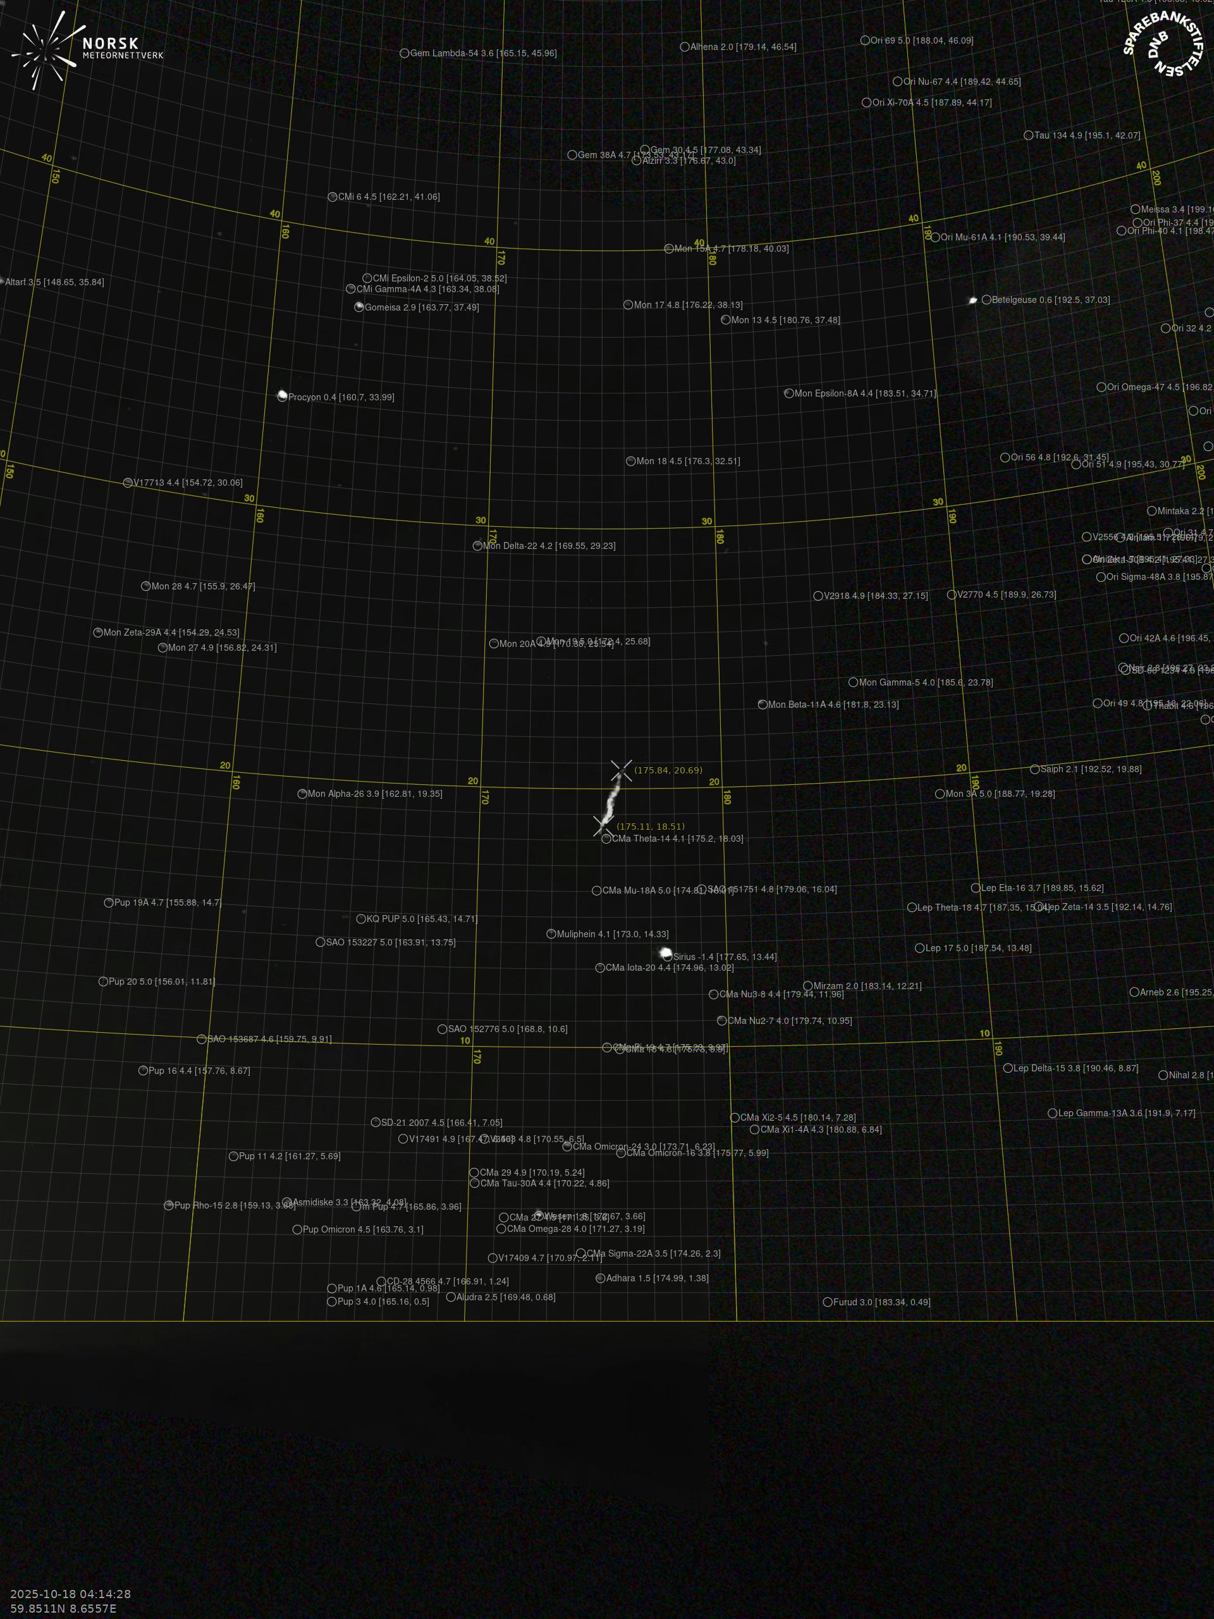1214x1619 pixels.
Task: Click the Saiph star circle marker
Action: click(x=1034, y=769)
